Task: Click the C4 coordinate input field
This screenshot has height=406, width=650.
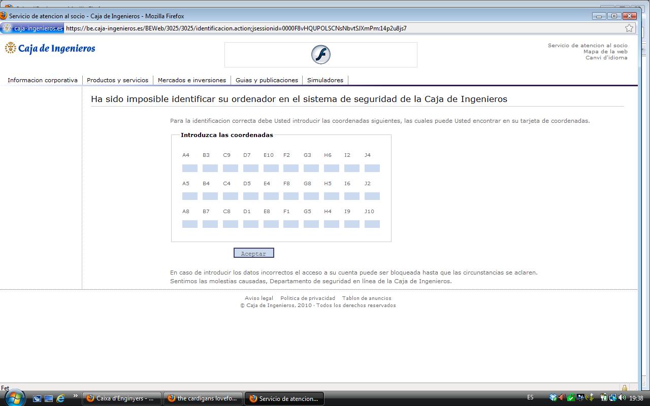Action: click(x=231, y=196)
